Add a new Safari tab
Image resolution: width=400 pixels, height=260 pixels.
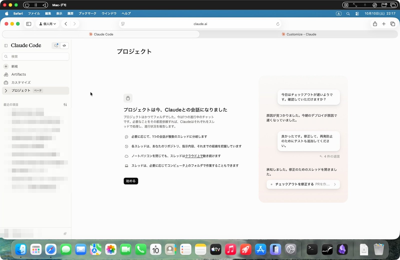[384, 24]
